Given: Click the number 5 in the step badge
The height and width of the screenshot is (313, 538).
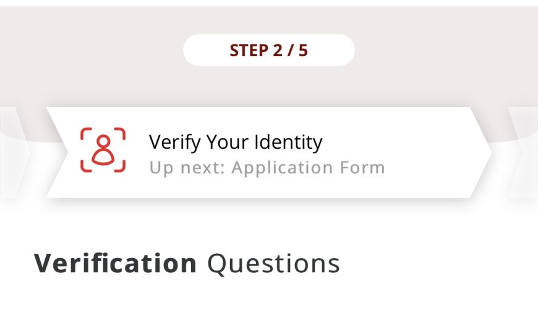Looking at the screenshot, I should click(x=303, y=51).
